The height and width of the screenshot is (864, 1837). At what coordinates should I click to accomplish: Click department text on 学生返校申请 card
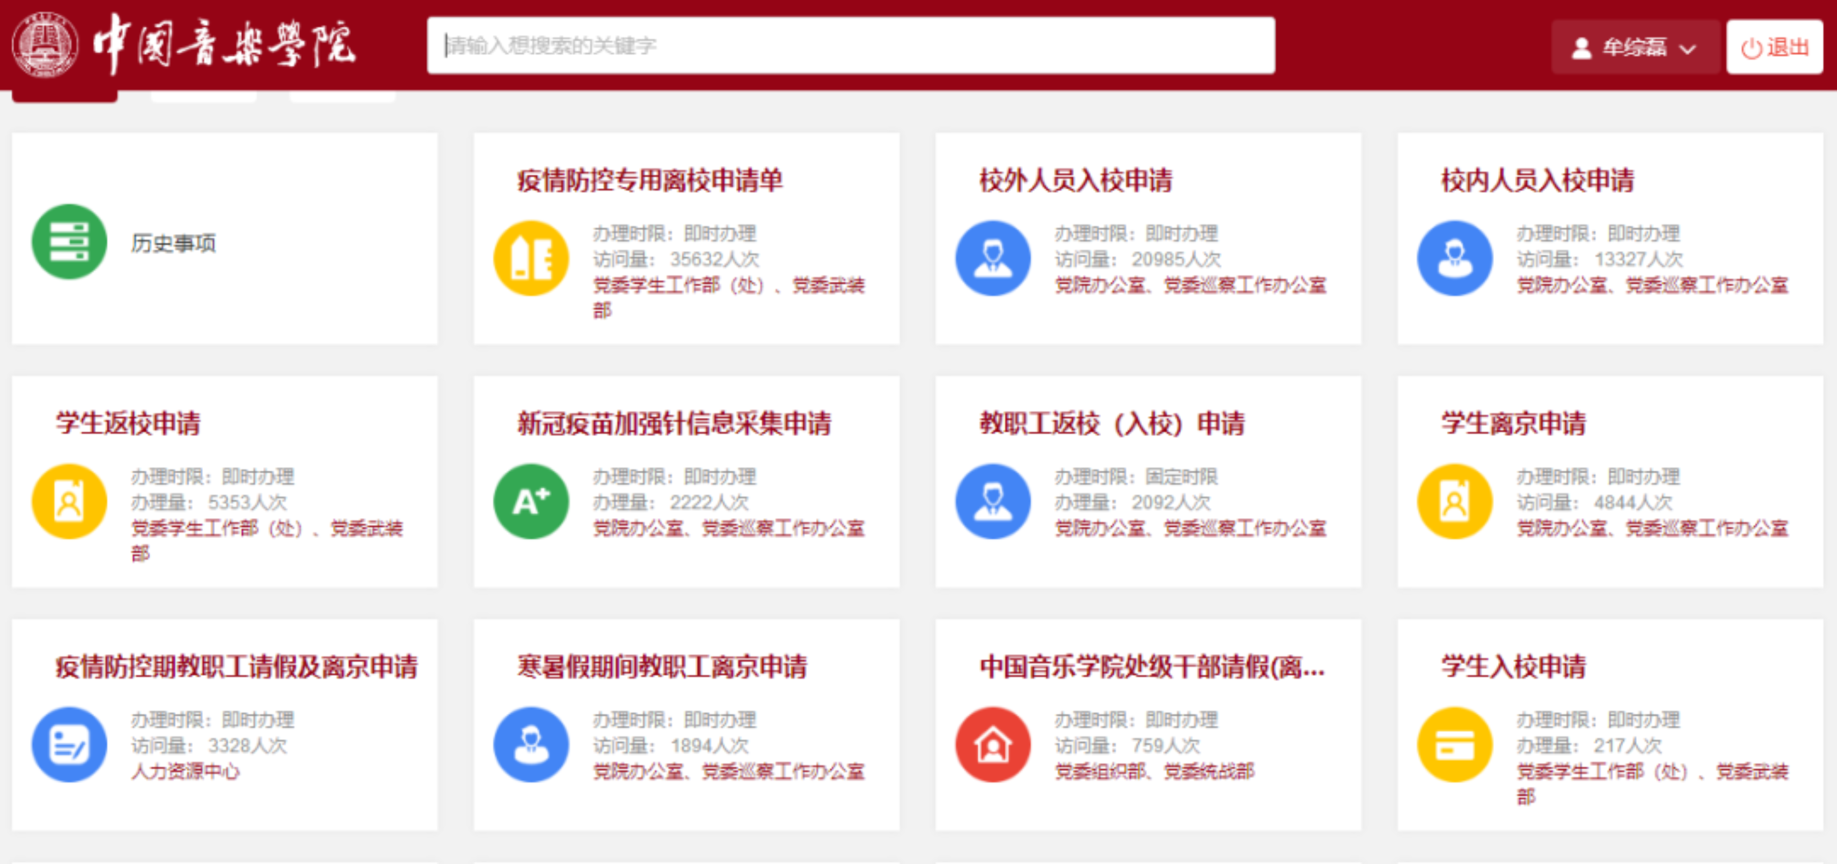point(267,540)
